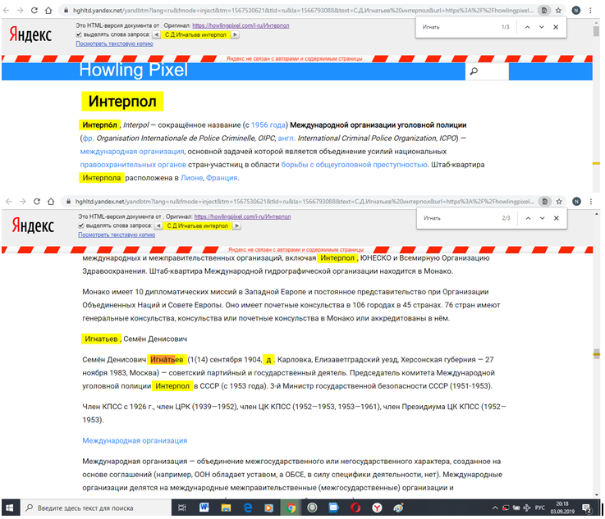Click Howling Pixel search magnifier icon
The image size is (605, 519).
pos(474,71)
